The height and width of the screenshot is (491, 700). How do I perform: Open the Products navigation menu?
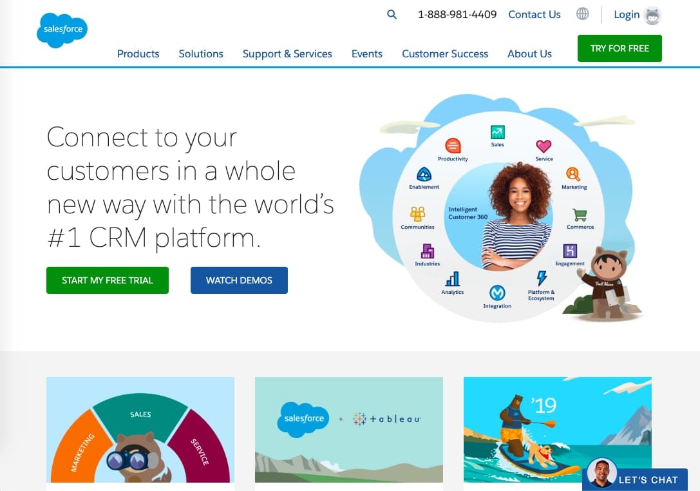tap(138, 54)
